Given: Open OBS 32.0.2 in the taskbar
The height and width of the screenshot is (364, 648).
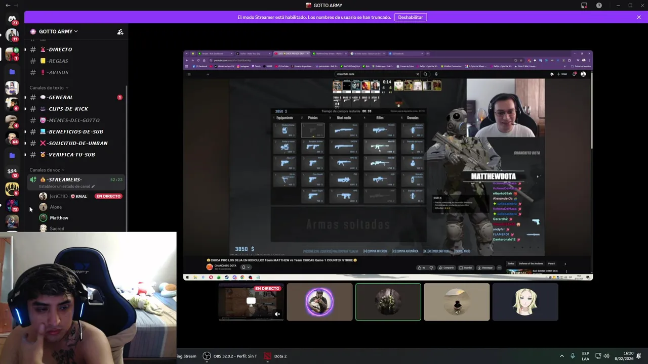Looking at the screenshot, I should (230, 356).
